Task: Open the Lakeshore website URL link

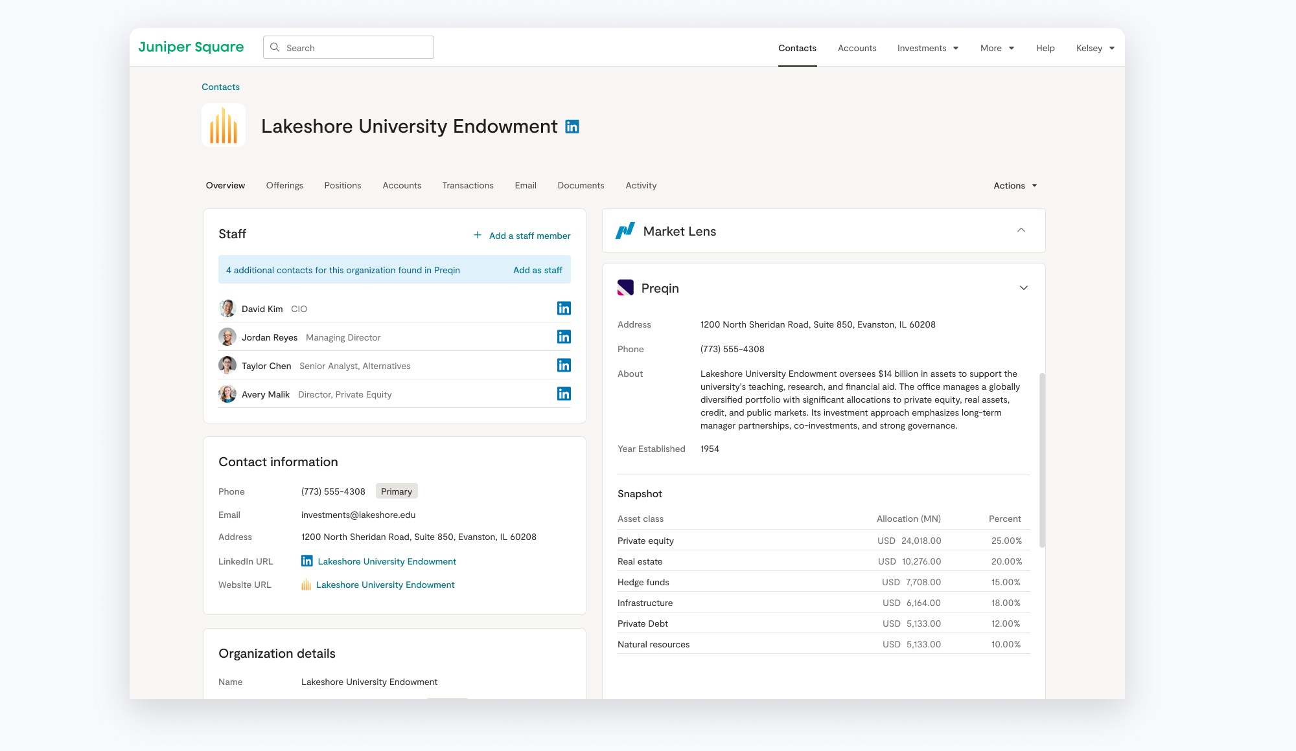Action: coord(385,585)
